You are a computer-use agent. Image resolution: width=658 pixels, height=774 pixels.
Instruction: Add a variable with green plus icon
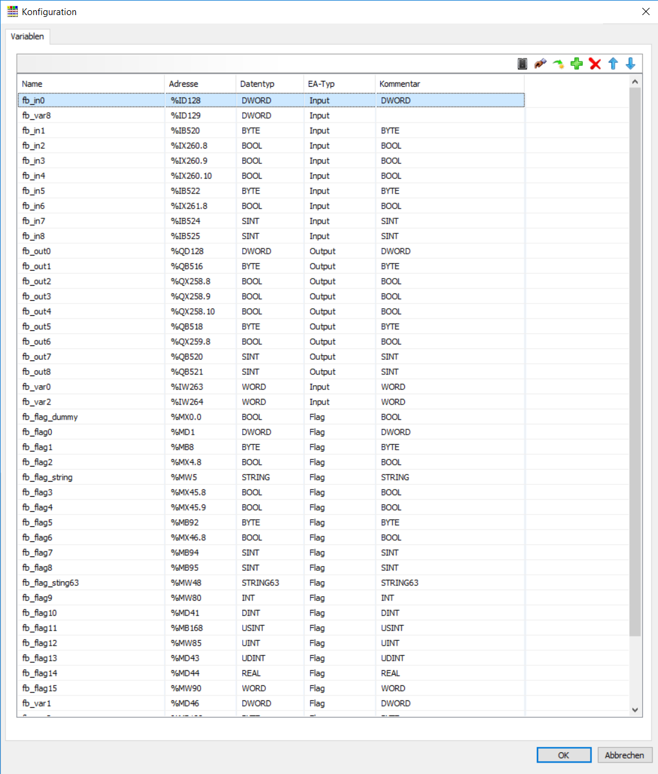pyautogui.click(x=577, y=63)
